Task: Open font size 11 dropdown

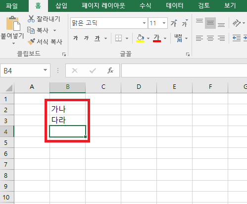Action: click(x=164, y=23)
